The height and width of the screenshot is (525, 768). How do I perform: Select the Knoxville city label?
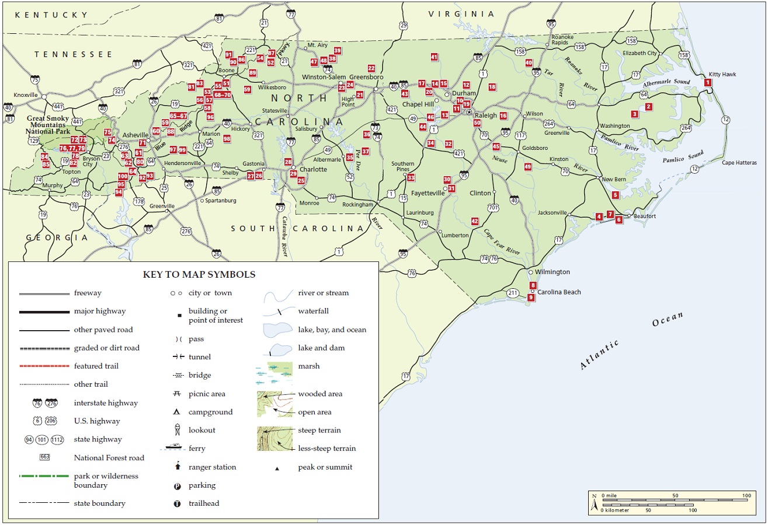(25, 94)
